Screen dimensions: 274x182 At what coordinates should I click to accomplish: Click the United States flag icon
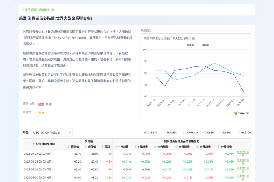point(41,104)
